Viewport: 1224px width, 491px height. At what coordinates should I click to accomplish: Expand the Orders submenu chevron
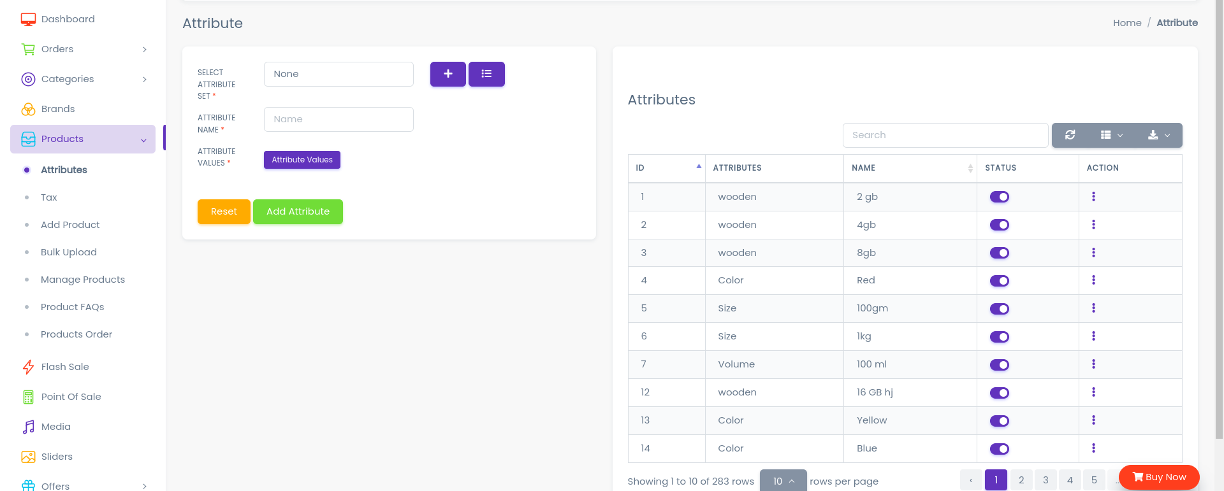pos(145,49)
